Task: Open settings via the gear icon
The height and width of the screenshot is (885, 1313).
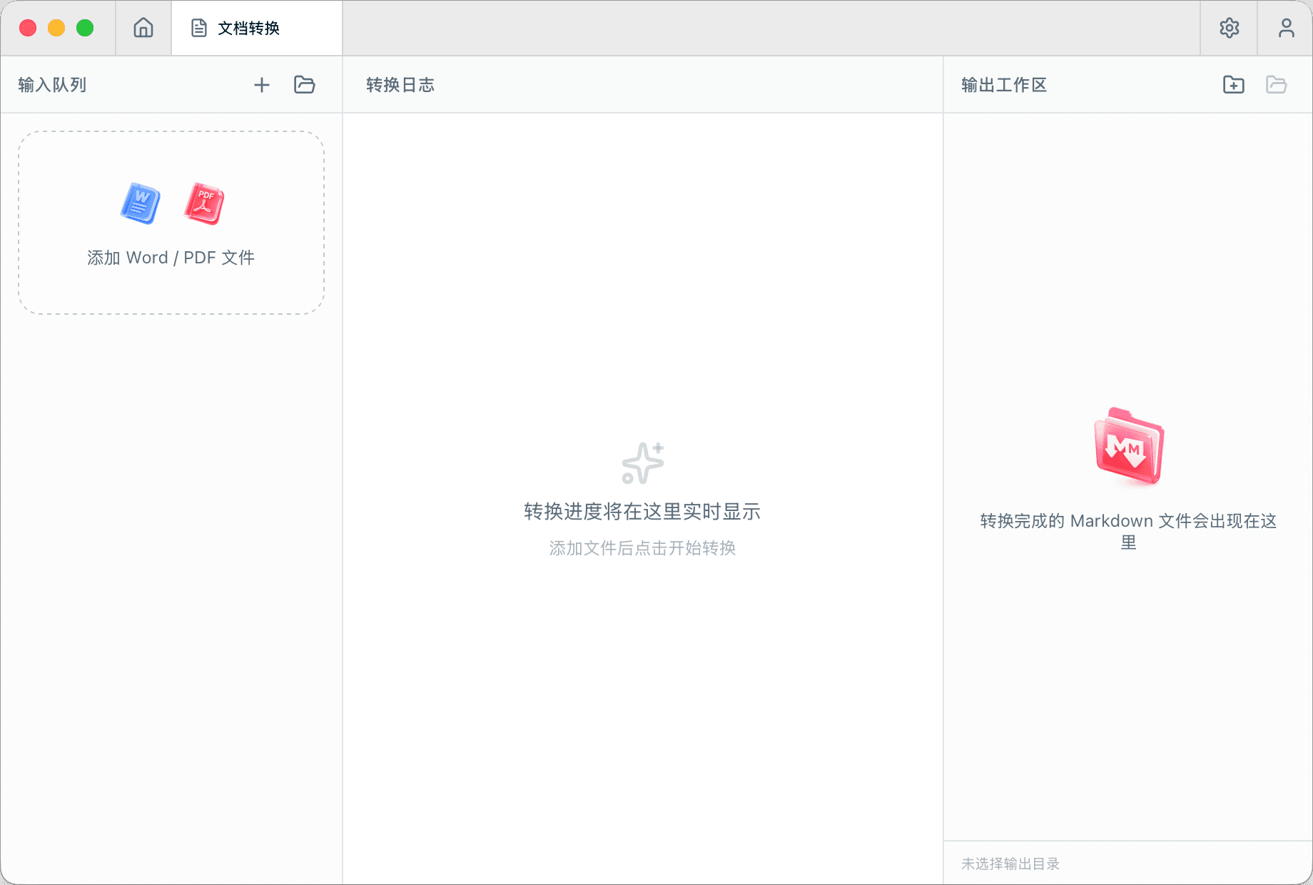Action: pyautogui.click(x=1229, y=28)
